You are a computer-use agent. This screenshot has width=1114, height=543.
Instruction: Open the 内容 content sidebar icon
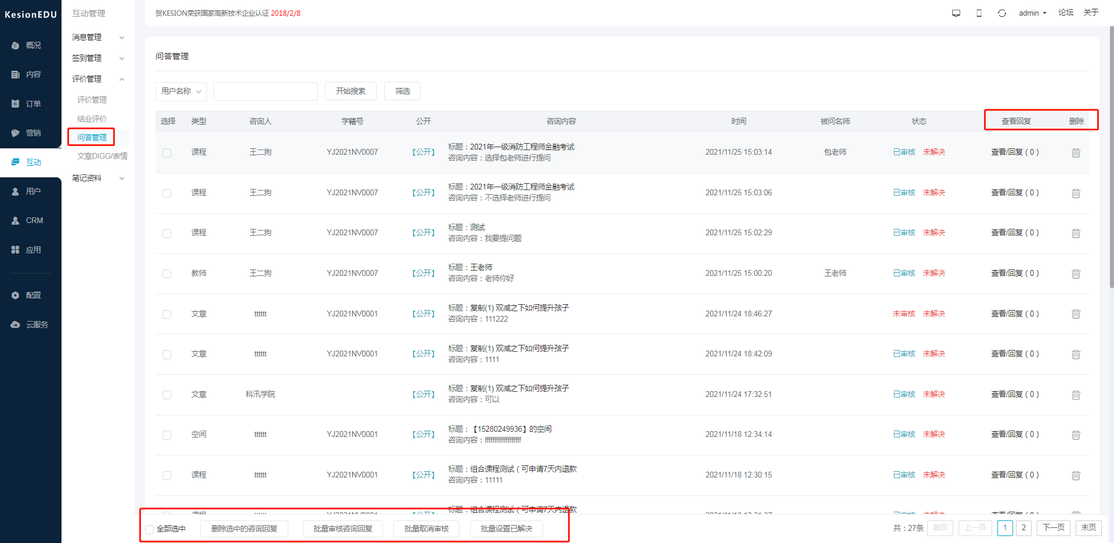tap(16, 75)
